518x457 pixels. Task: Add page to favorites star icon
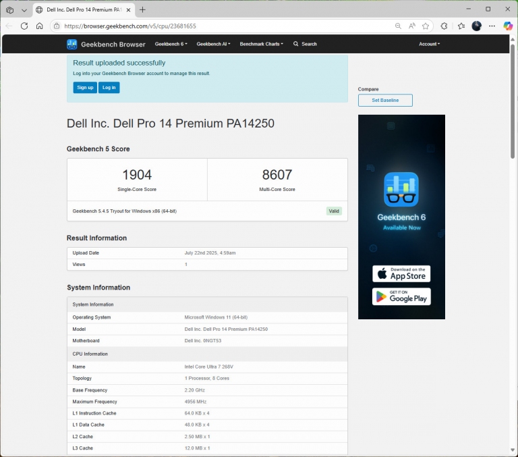coord(426,26)
